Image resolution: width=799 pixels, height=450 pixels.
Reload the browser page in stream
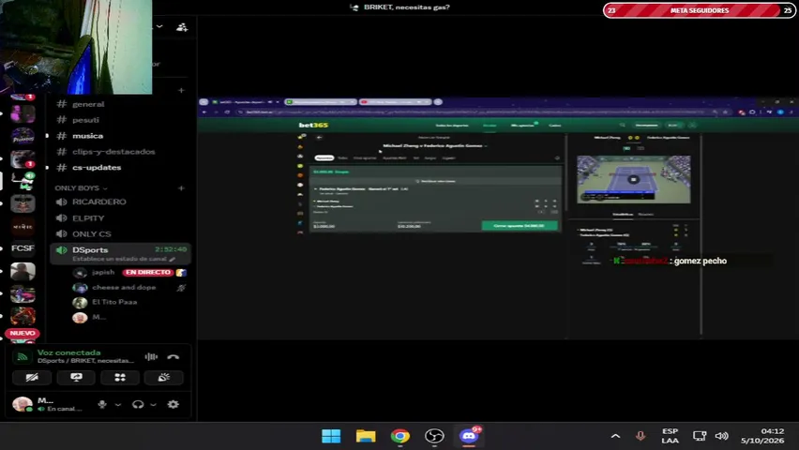[x=227, y=112]
